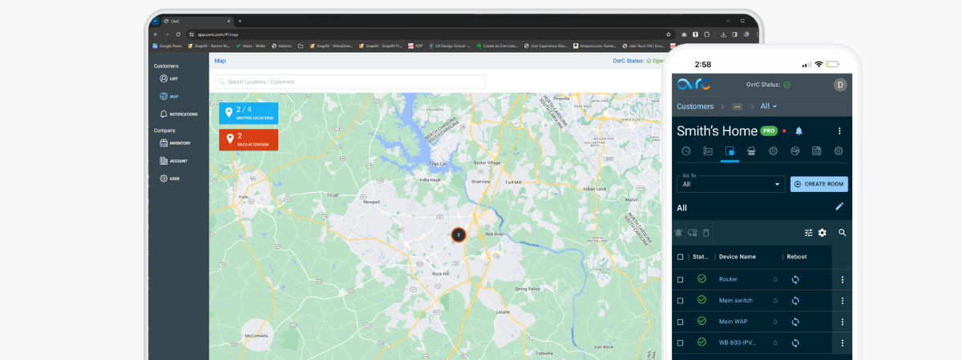Reboot the Main WAP device
This screenshot has height=360, width=962.
click(795, 322)
